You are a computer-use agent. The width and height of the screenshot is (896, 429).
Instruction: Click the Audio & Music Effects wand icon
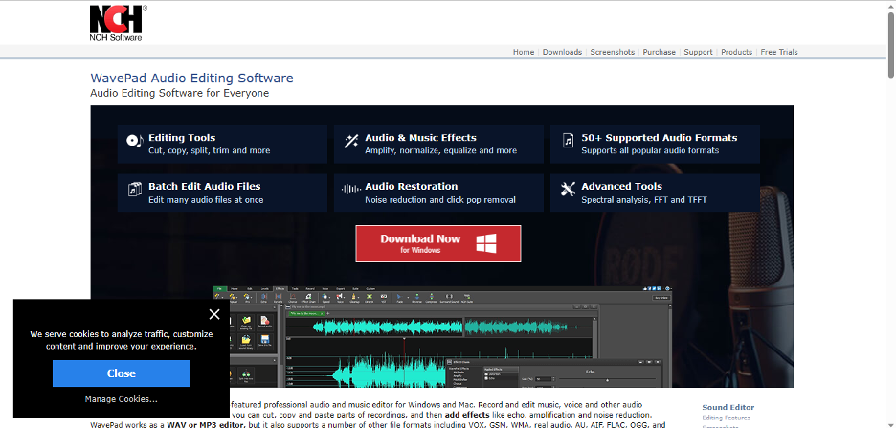point(351,141)
